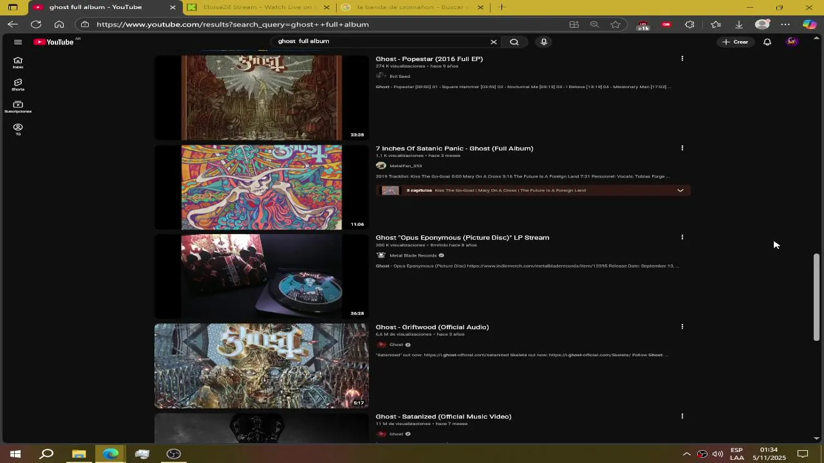Open browser downloads arrow icon

pyautogui.click(x=739, y=24)
